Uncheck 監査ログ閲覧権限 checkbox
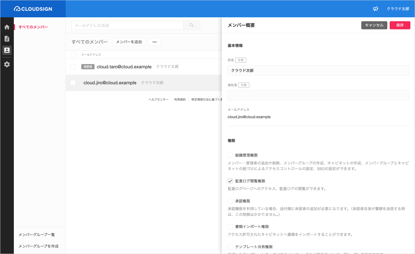This screenshot has height=254, width=415. point(230,181)
